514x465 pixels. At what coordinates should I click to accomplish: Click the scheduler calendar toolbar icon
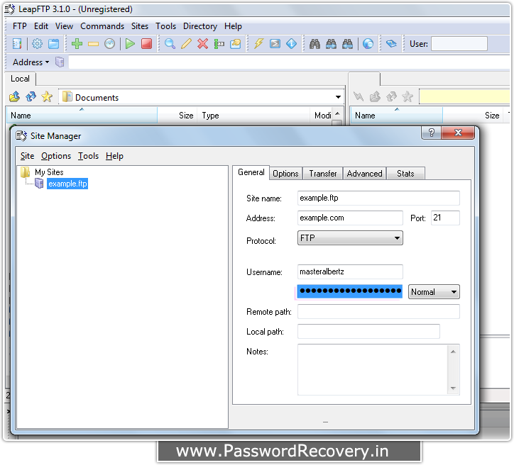(x=53, y=43)
